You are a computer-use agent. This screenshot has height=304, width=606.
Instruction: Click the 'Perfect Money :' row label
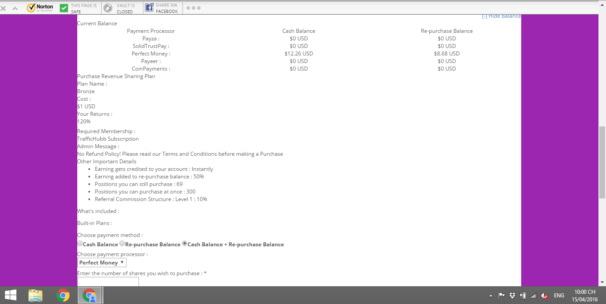151,54
